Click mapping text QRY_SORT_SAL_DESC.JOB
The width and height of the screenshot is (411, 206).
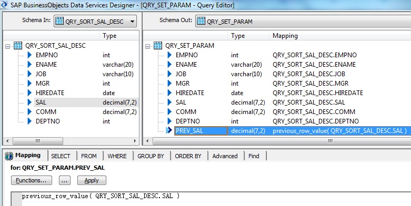(x=309, y=74)
